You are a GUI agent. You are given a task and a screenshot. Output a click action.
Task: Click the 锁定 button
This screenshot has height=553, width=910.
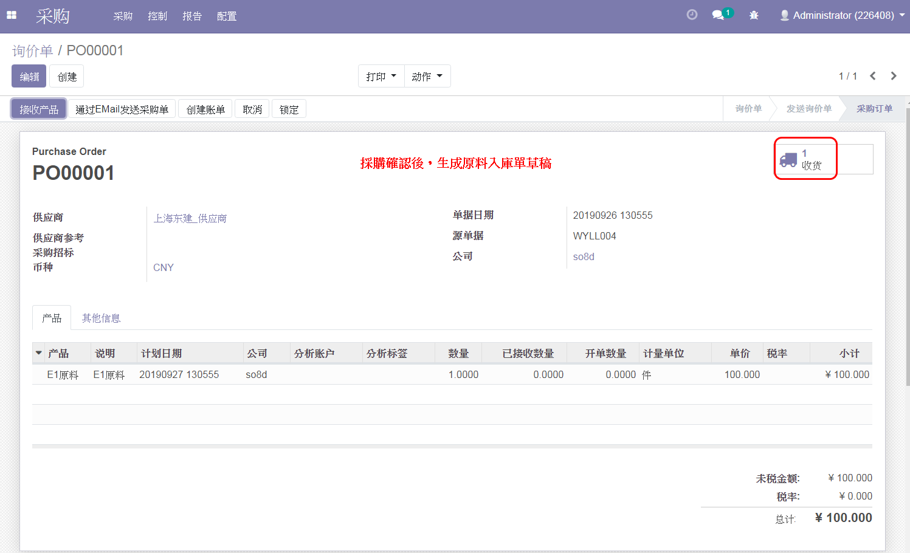(289, 109)
